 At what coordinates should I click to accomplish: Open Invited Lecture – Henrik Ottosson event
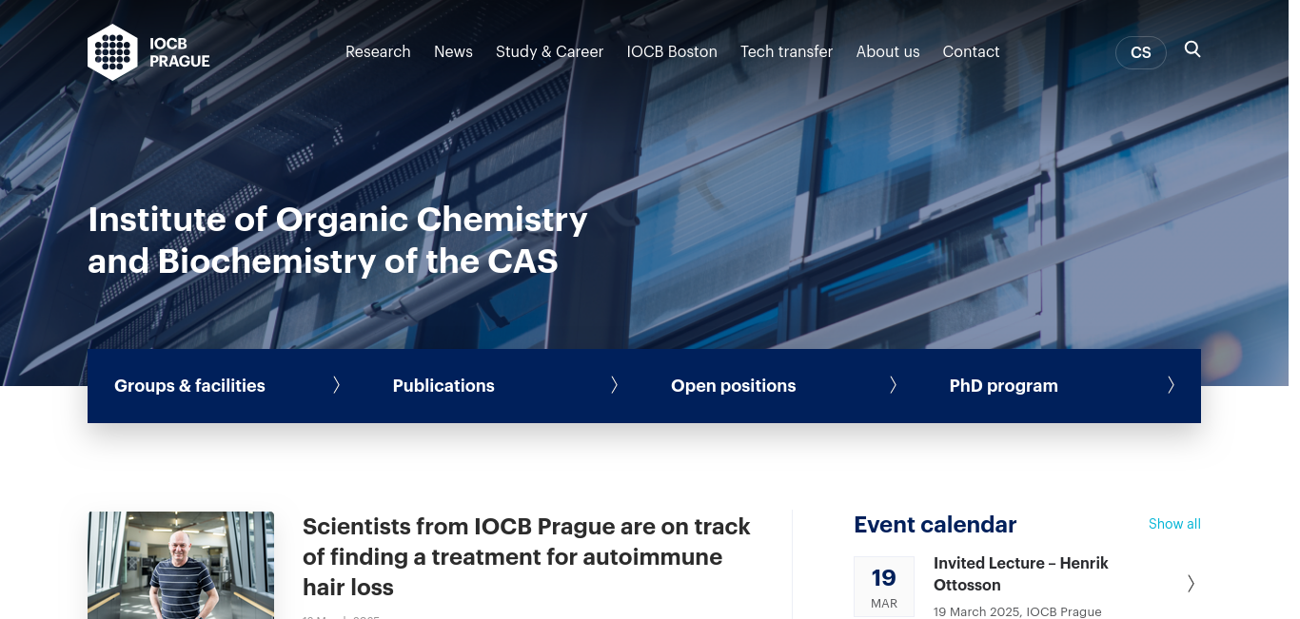pyautogui.click(x=1021, y=574)
